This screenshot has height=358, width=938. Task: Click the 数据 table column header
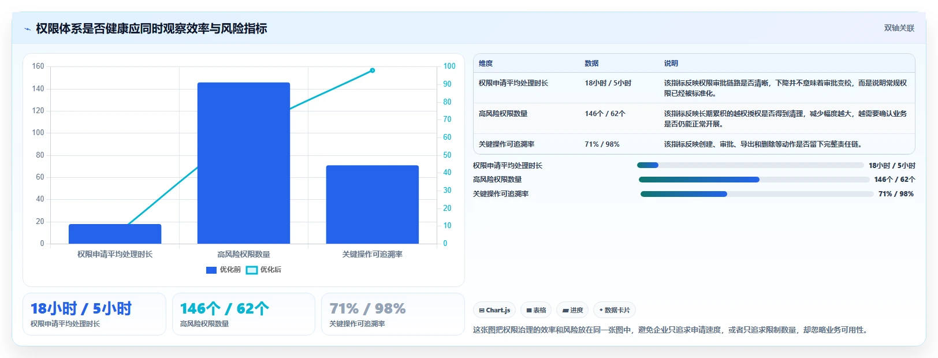point(591,64)
